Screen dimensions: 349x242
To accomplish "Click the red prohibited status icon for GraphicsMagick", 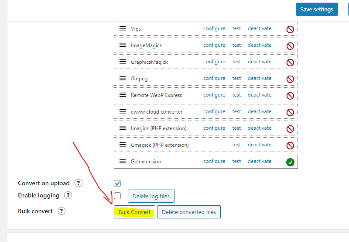I will pos(290,62).
